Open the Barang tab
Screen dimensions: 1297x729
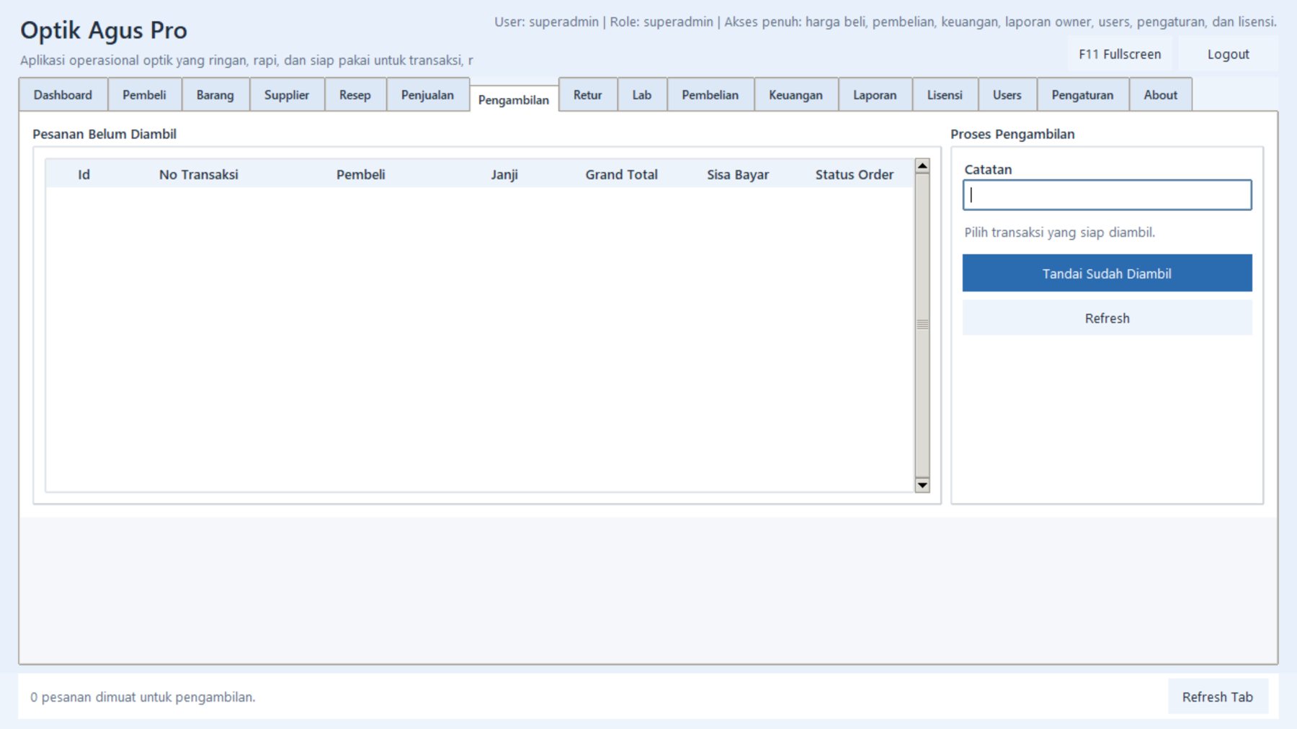(215, 95)
